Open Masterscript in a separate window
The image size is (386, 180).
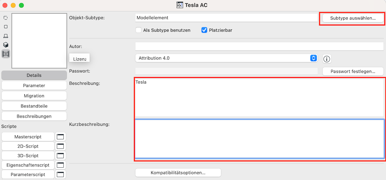(60, 137)
